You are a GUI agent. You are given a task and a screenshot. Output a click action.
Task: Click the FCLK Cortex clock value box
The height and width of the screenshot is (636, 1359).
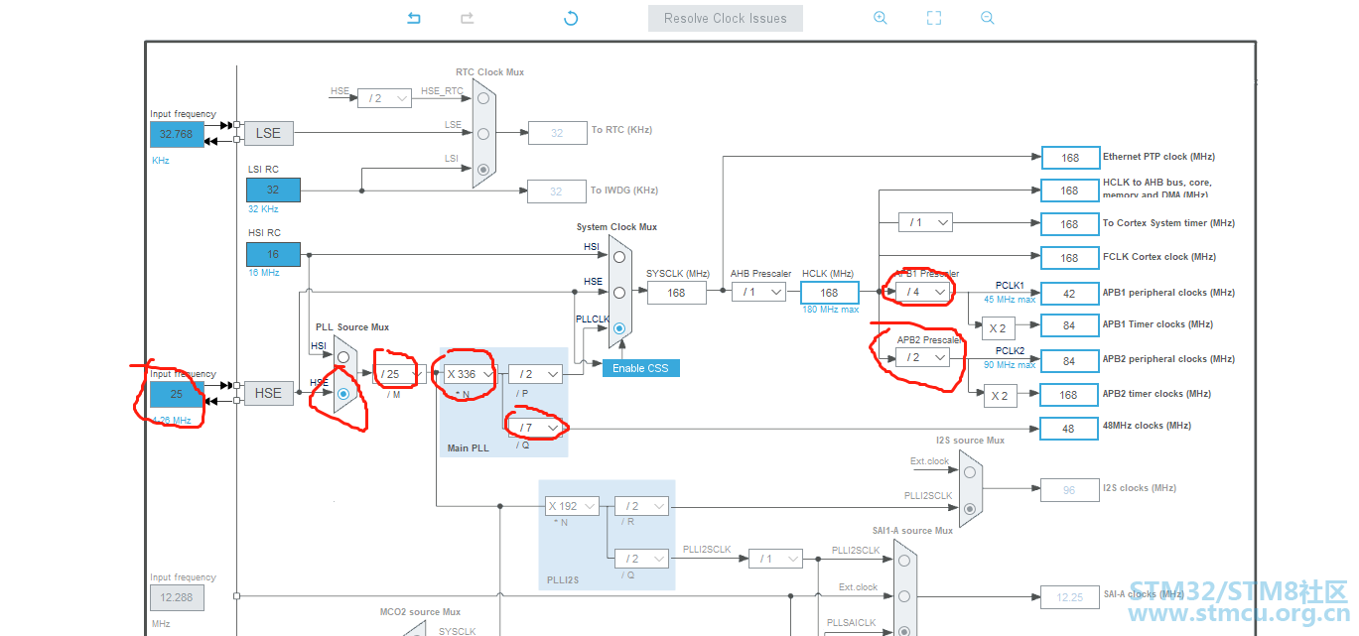[1069, 257]
